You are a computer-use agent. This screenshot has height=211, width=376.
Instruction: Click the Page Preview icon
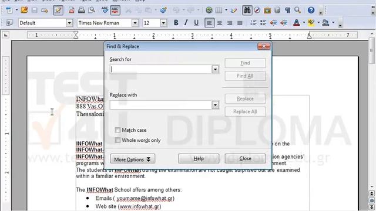coord(92,11)
